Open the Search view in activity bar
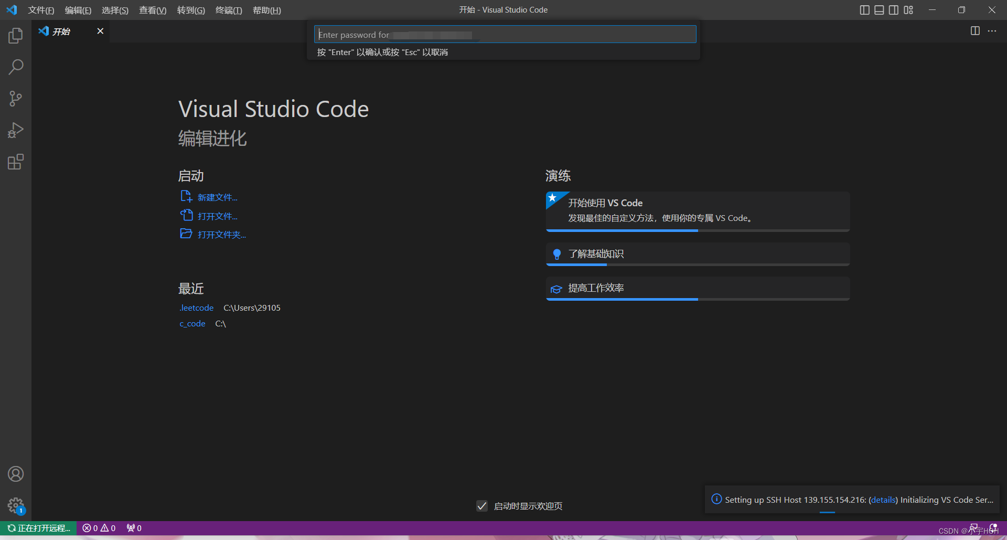Image resolution: width=1007 pixels, height=540 pixels. 16,67
